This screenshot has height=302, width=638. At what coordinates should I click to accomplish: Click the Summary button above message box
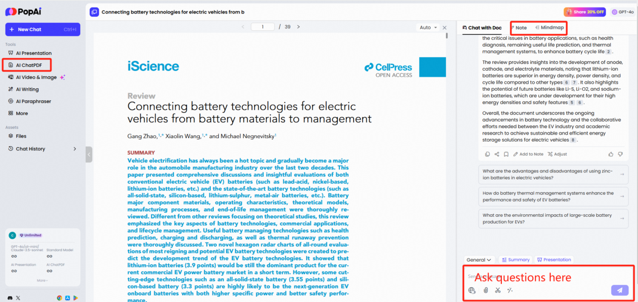click(x=515, y=260)
